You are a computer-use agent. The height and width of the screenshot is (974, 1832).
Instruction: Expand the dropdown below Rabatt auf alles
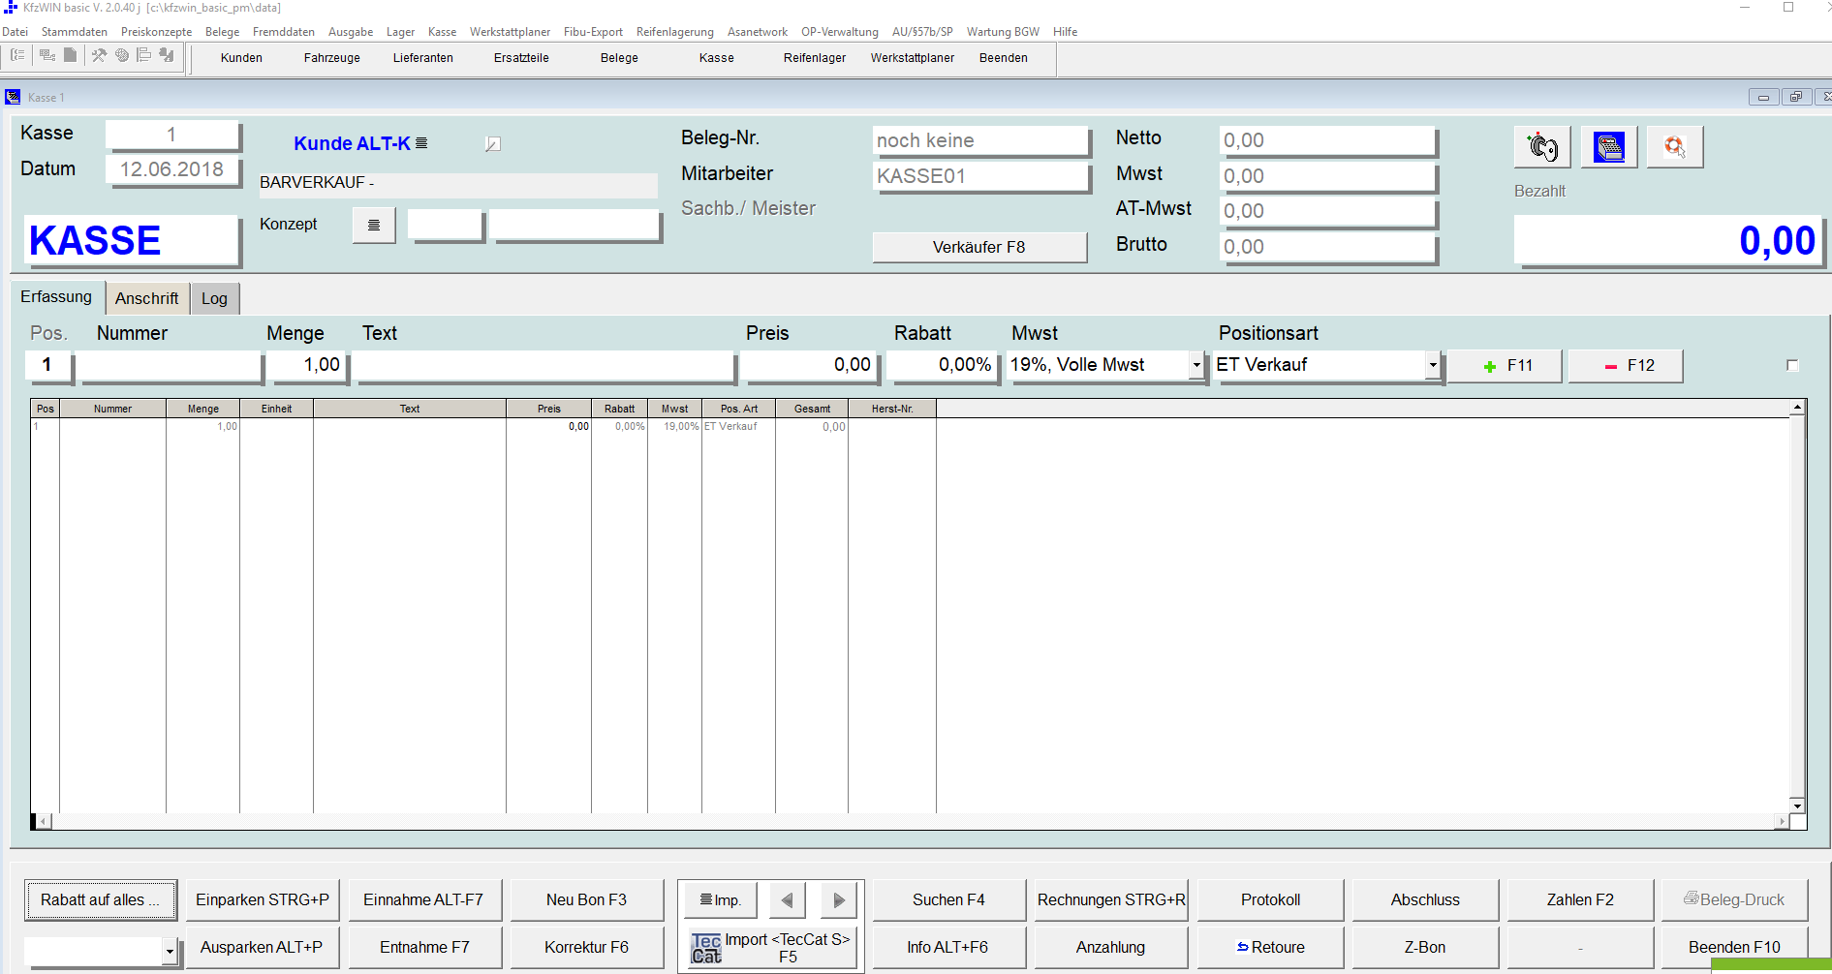coord(170,952)
